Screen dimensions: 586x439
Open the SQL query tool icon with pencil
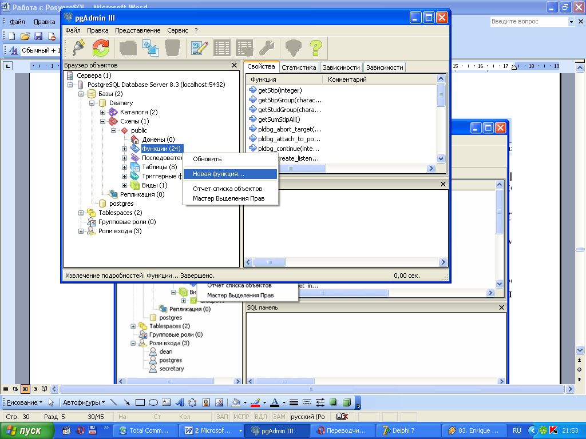pyautogui.click(x=199, y=48)
